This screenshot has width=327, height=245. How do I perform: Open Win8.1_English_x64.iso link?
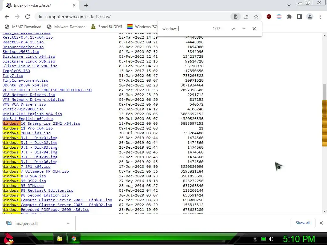click(x=27, y=119)
